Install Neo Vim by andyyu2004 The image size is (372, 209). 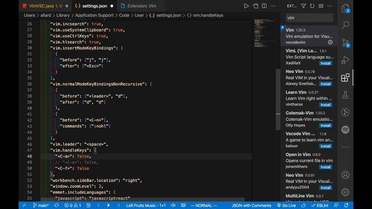pyautogui.click(x=325, y=188)
